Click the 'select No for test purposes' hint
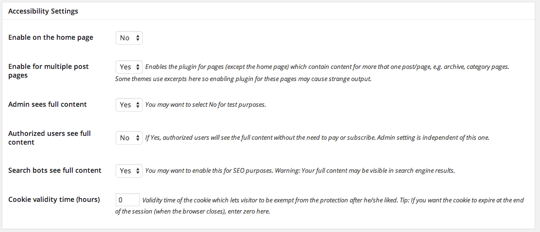The image size is (540, 232). click(x=205, y=105)
